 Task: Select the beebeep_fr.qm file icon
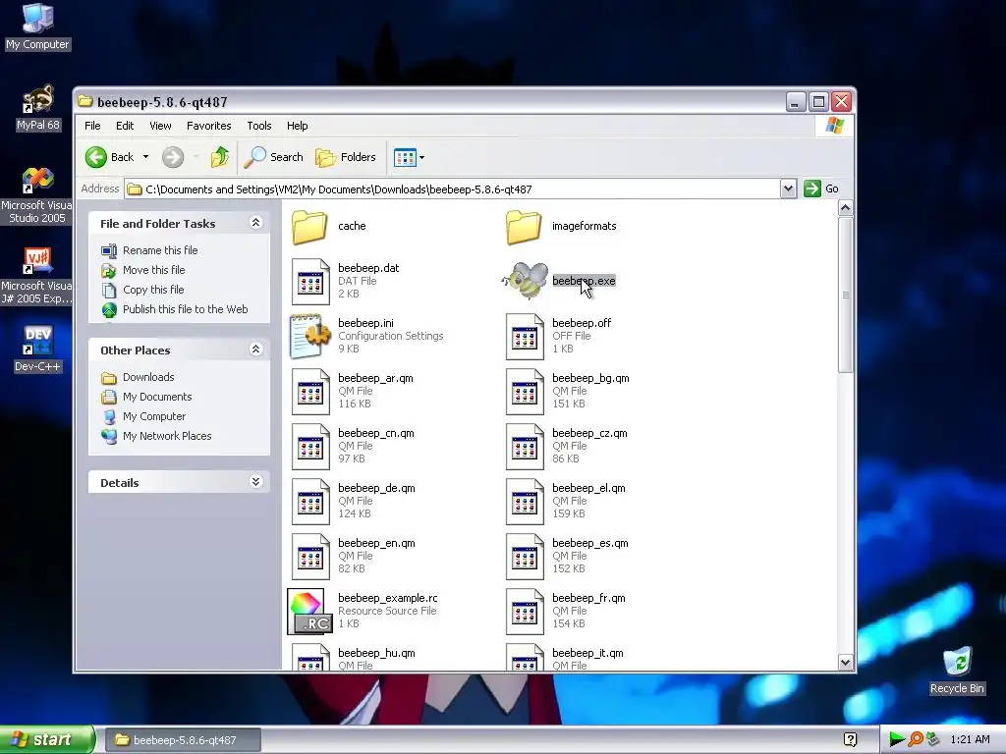pos(525,612)
